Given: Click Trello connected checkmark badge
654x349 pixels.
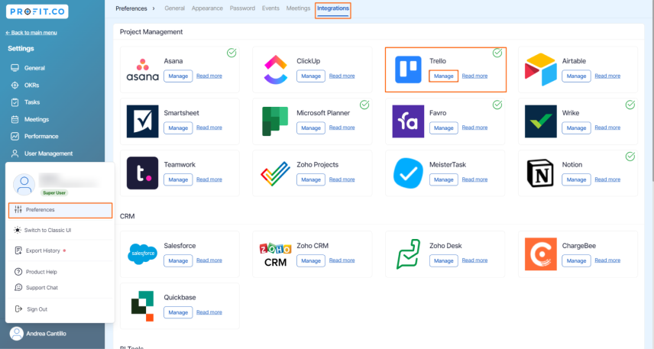Looking at the screenshot, I should point(497,53).
